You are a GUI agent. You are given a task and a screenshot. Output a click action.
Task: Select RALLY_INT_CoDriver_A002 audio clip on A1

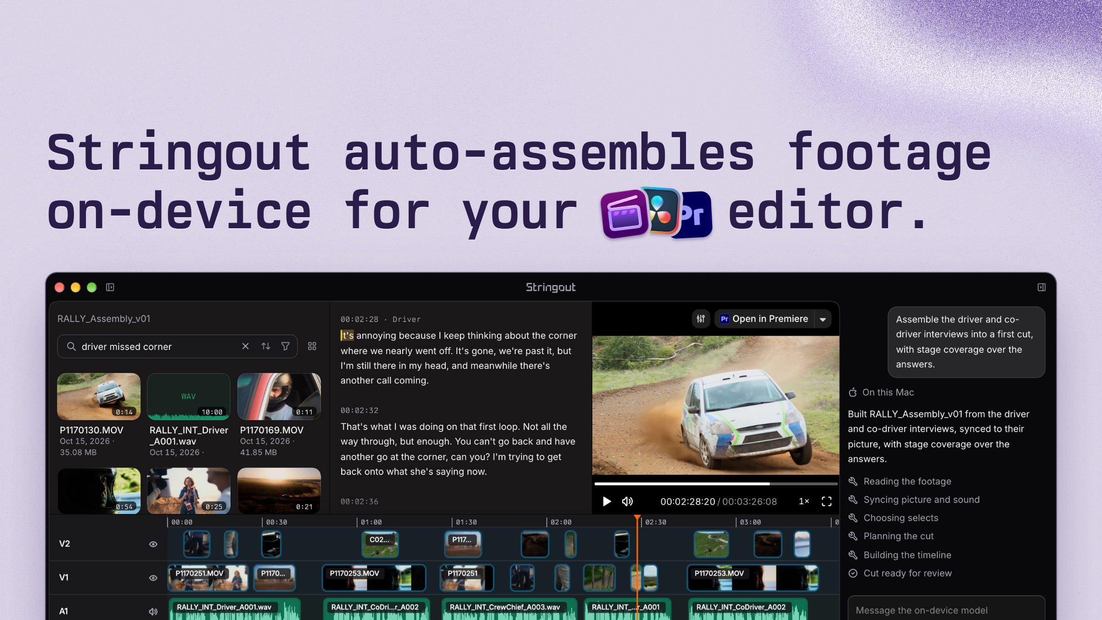tap(748, 609)
